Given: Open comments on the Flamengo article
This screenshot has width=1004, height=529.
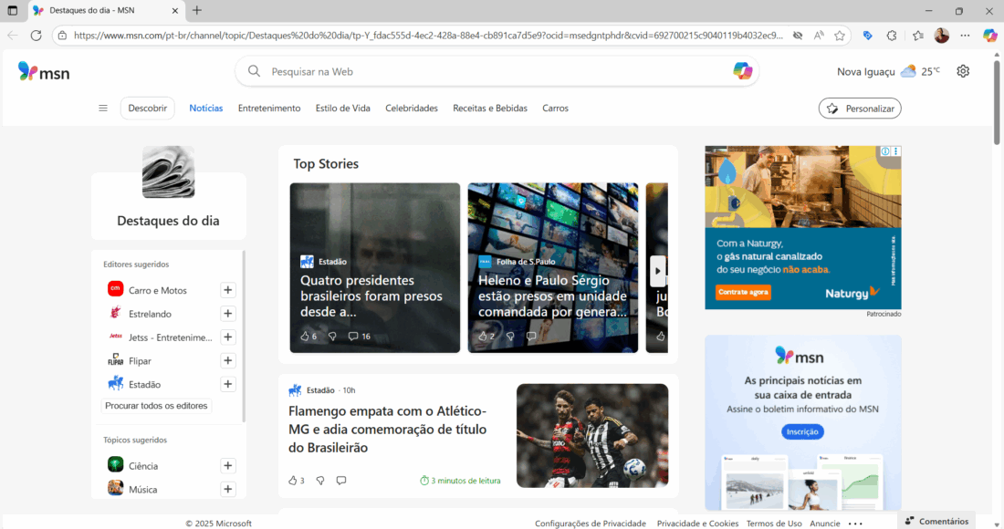Looking at the screenshot, I should [341, 480].
